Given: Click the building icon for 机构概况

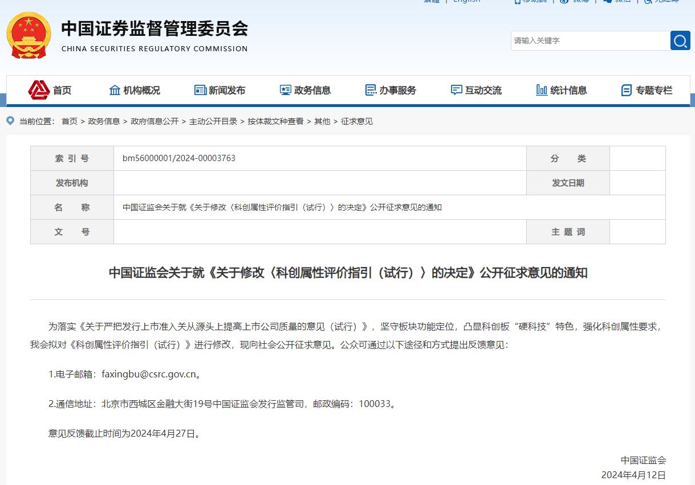Looking at the screenshot, I should click(x=115, y=90).
